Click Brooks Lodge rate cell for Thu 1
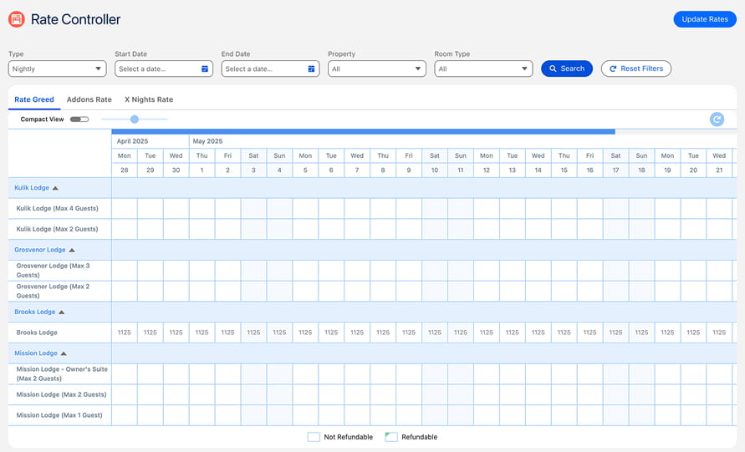 [x=202, y=333]
